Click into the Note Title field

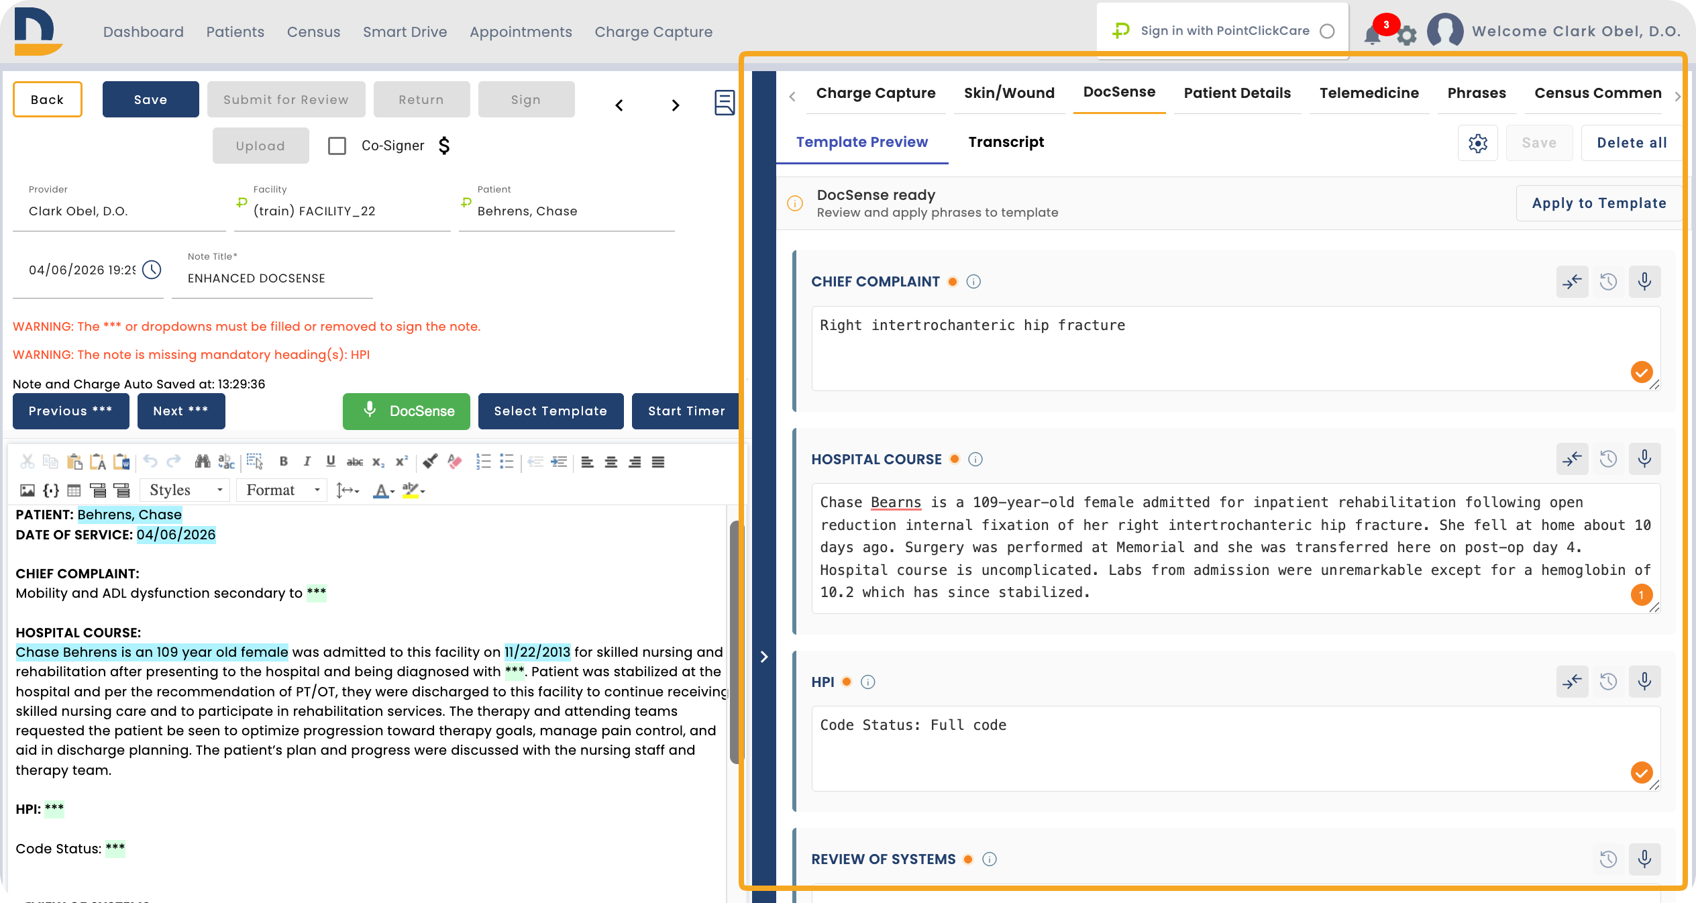(272, 278)
